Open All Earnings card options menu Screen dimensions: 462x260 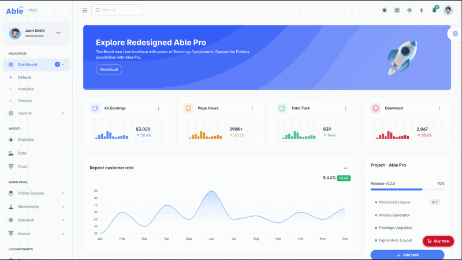pos(158,109)
